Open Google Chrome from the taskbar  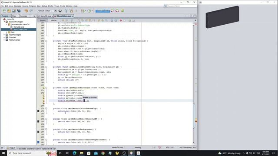coord(103,153)
